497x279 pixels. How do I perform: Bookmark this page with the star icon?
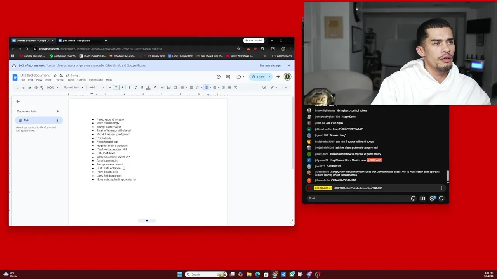coord(238,49)
